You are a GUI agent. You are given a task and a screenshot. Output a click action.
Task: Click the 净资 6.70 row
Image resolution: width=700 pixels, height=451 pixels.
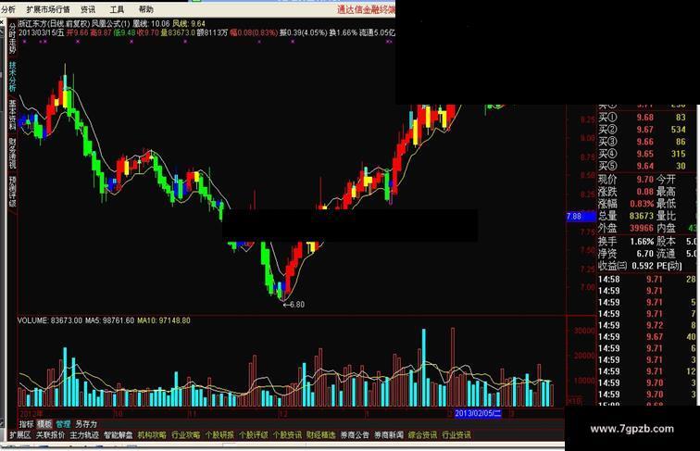tap(626, 254)
